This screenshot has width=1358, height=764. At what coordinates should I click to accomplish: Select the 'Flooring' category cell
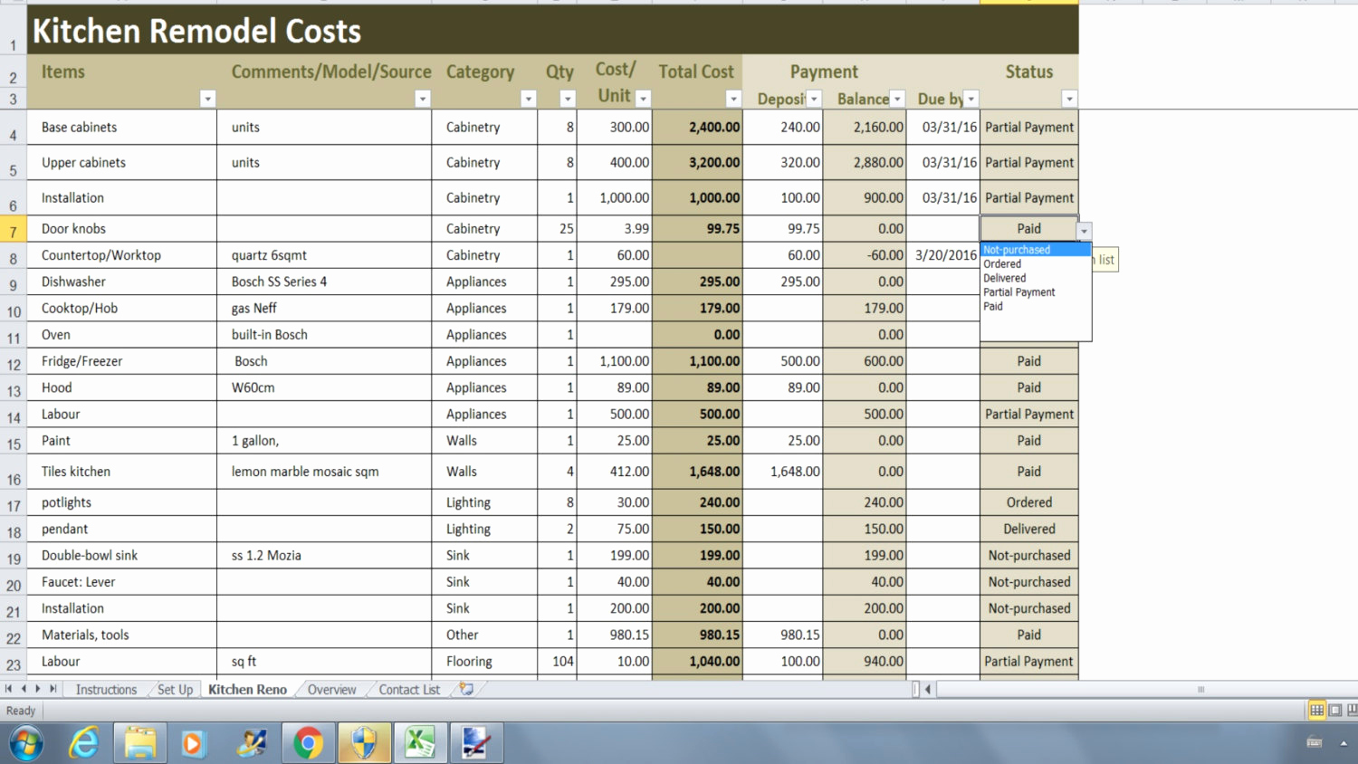pos(484,662)
